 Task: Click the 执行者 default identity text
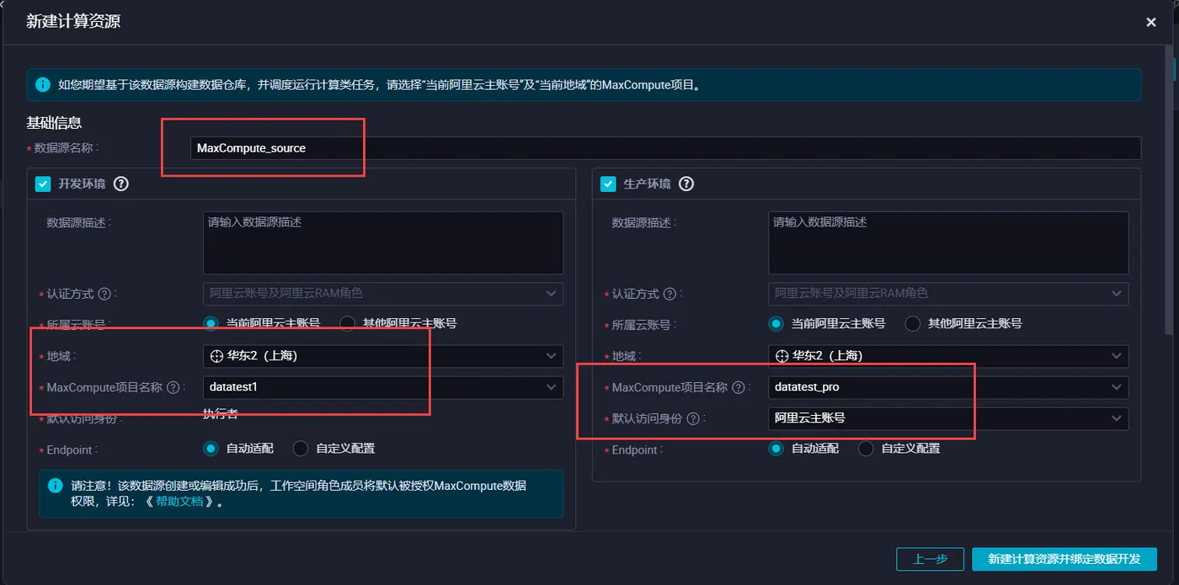(221, 413)
